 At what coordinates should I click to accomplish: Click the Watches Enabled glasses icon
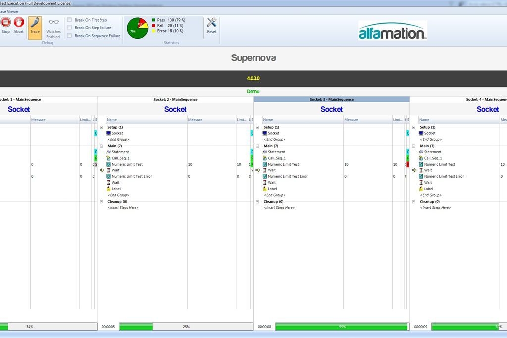[x=53, y=22]
